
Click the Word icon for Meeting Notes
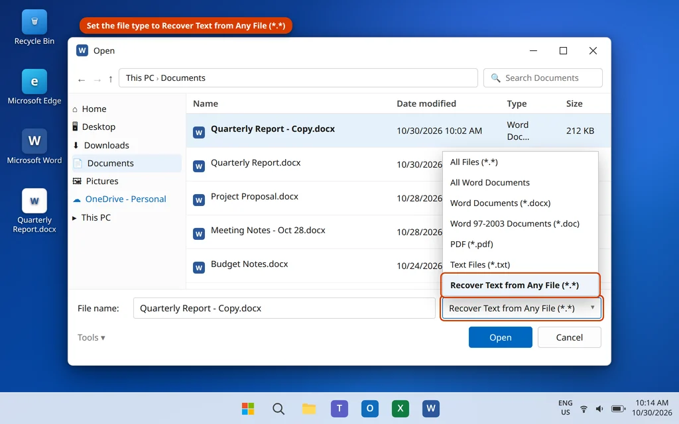pyautogui.click(x=199, y=234)
